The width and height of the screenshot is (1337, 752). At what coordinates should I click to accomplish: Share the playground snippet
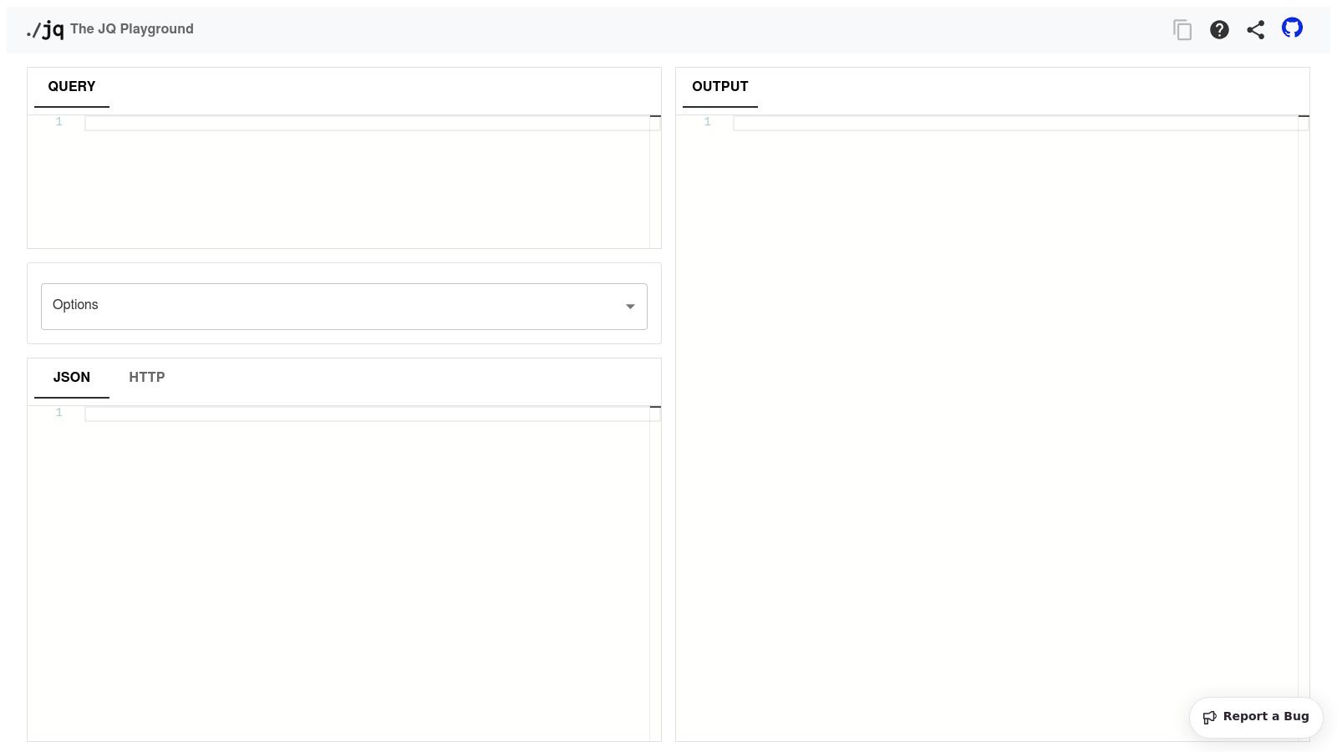tap(1255, 30)
